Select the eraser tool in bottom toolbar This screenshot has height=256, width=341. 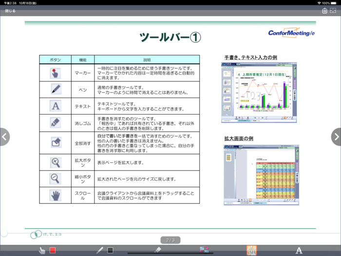coord(157,250)
